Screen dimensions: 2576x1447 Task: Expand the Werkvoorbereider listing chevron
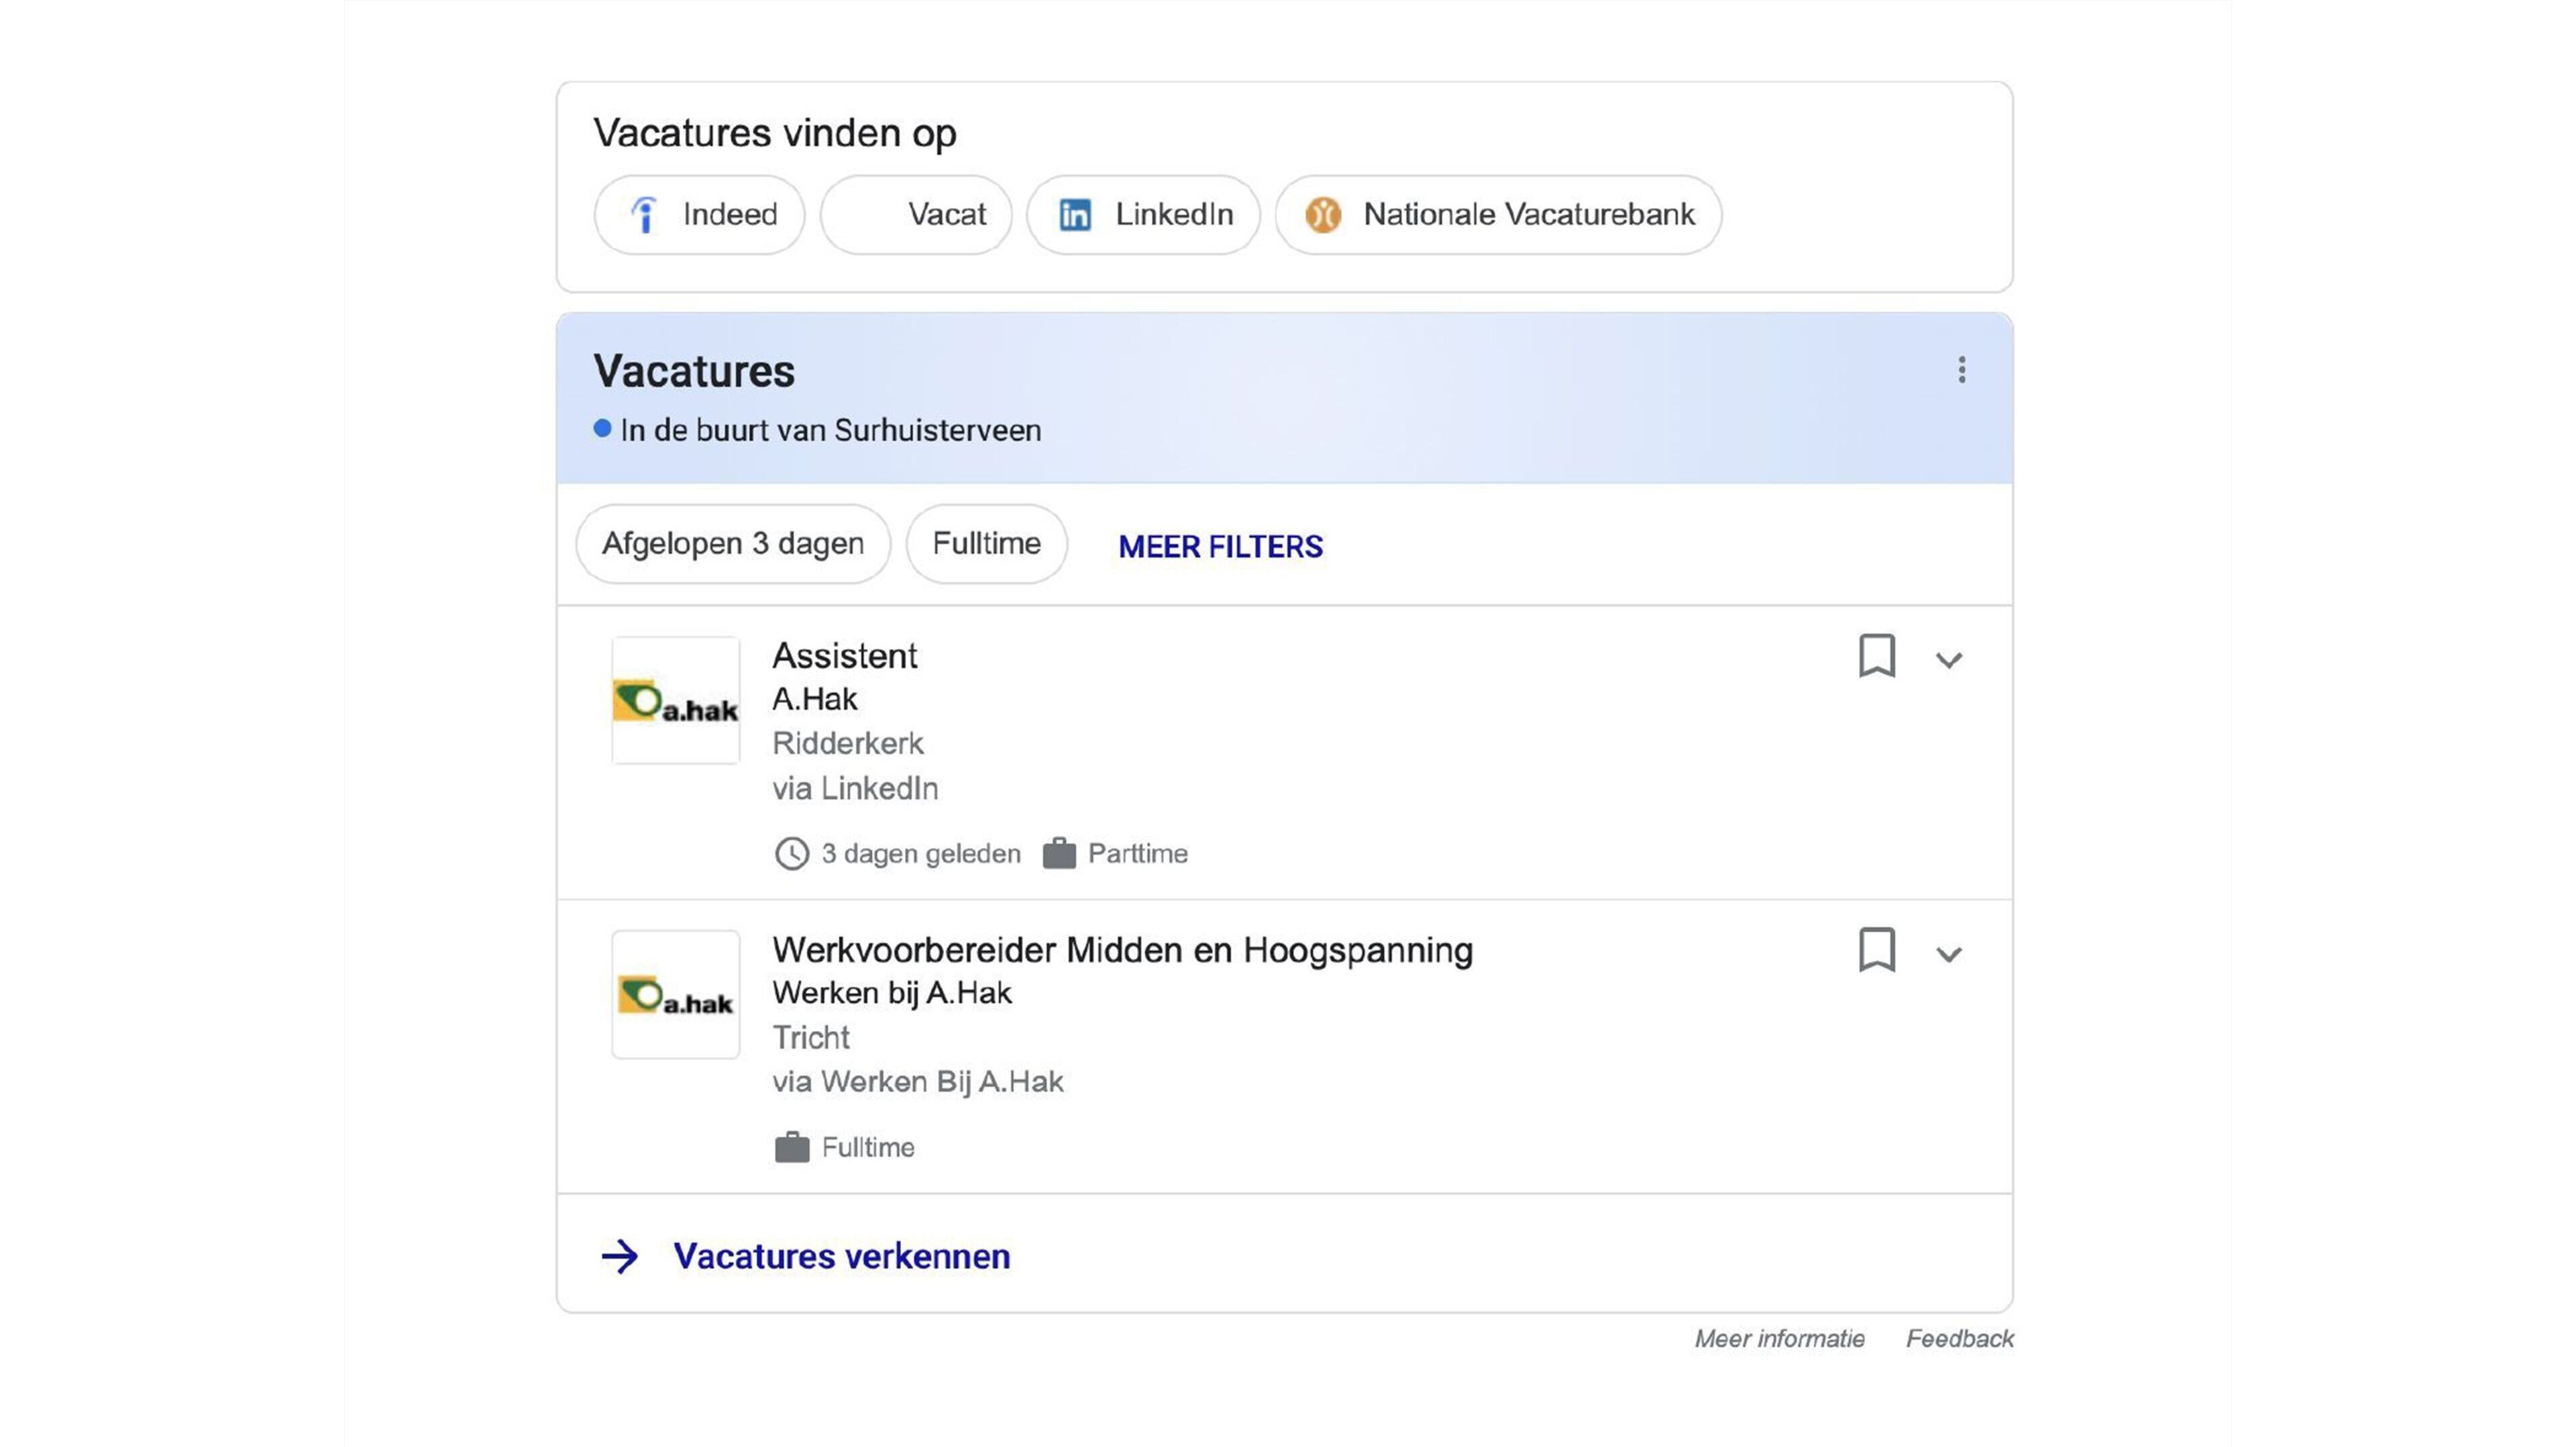1948,954
